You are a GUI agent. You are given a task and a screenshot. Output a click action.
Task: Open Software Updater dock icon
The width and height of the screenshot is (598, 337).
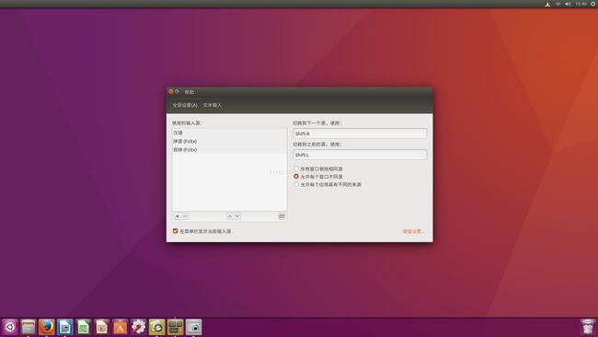click(x=156, y=327)
